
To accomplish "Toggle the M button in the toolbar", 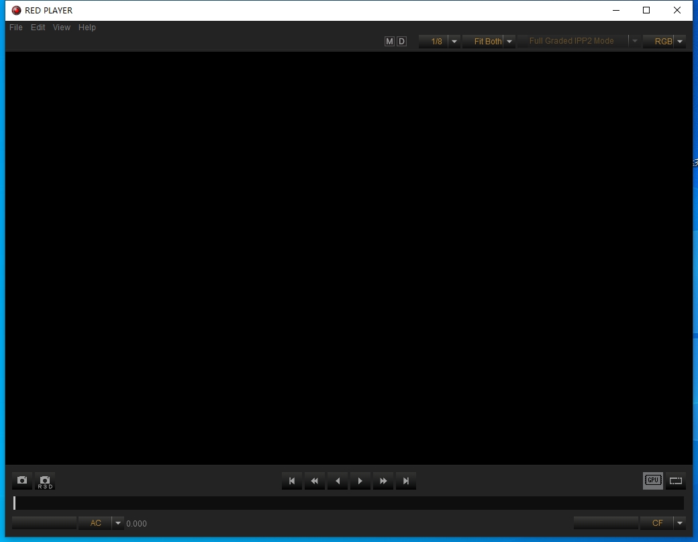I will [389, 42].
